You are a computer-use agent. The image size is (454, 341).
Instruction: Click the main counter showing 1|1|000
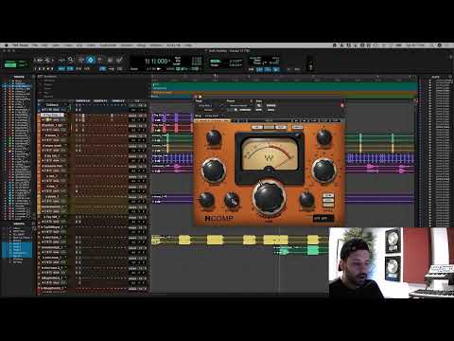click(156, 62)
